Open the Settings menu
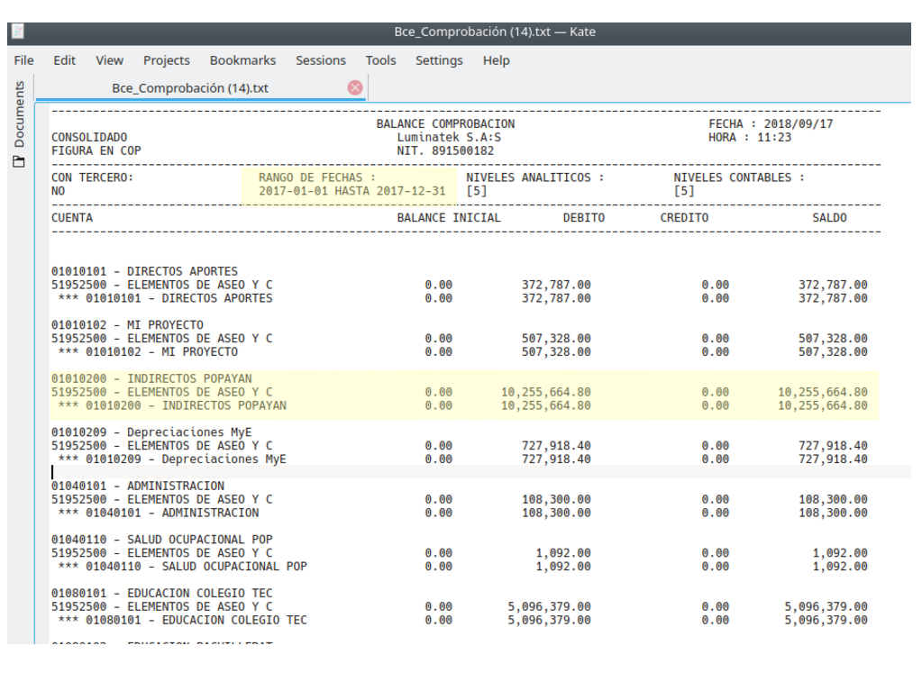Image resolution: width=922 pixels, height=691 pixels. [x=439, y=60]
